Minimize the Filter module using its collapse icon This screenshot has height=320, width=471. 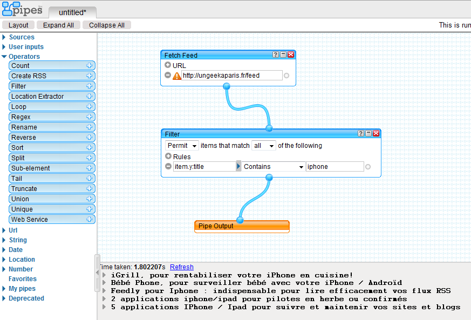pos(369,134)
